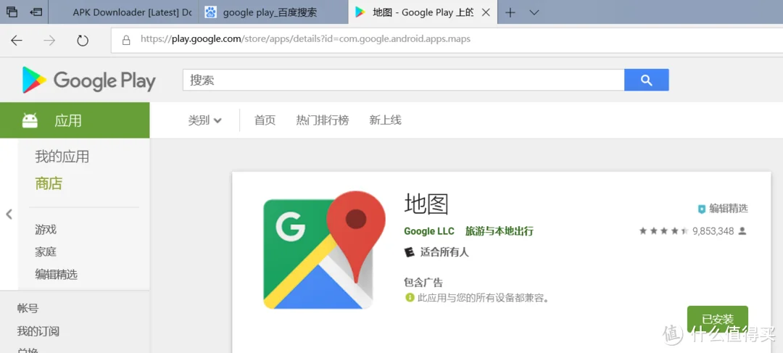Open 家庭 category in sidebar
The width and height of the screenshot is (783, 353).
pos(46,252)
